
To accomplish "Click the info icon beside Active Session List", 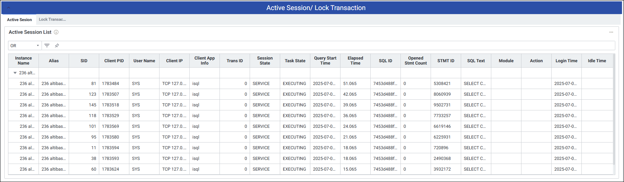I will tap(56, 32).
